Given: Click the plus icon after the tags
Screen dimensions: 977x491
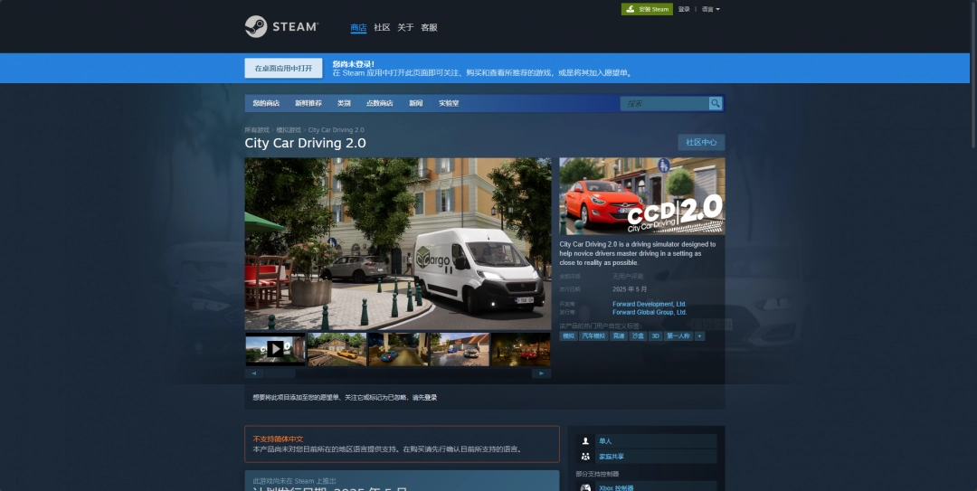Looking at the screenshot, I should coord(699,335).
